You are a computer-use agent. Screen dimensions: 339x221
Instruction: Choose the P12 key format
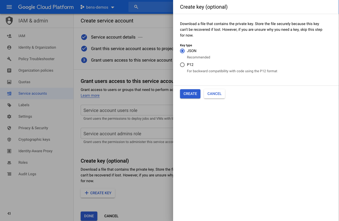(182, 64)
